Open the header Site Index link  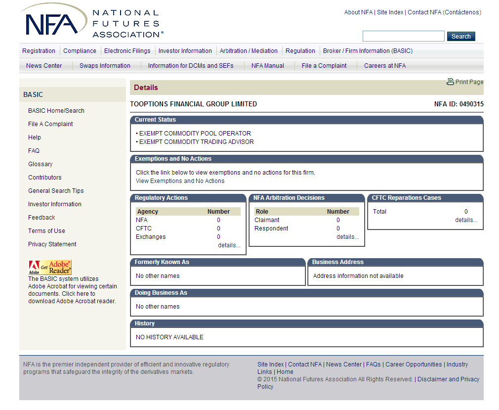[x=390, y=12]
